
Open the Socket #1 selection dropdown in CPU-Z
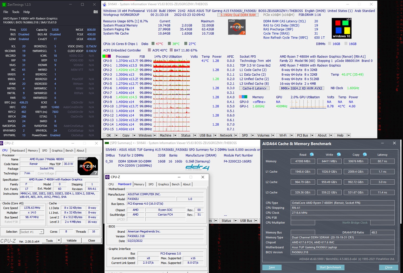pyautogui.click(x=41, y=232)
